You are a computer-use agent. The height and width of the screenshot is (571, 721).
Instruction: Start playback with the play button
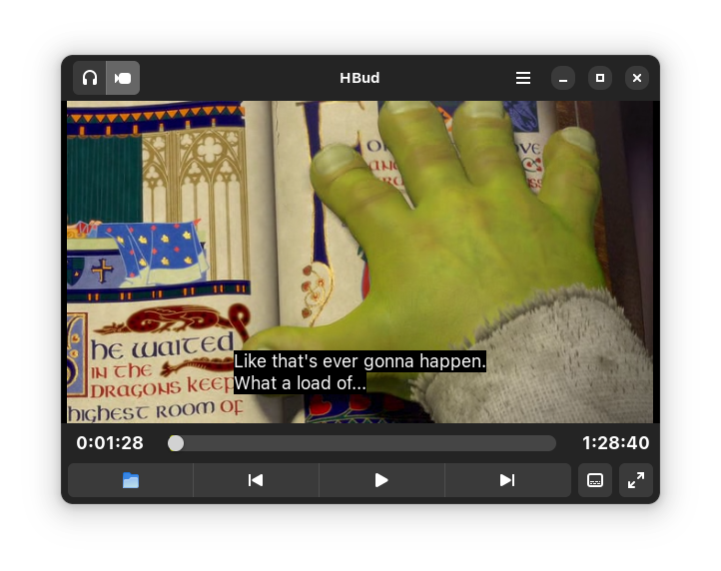tap(381, 480)
